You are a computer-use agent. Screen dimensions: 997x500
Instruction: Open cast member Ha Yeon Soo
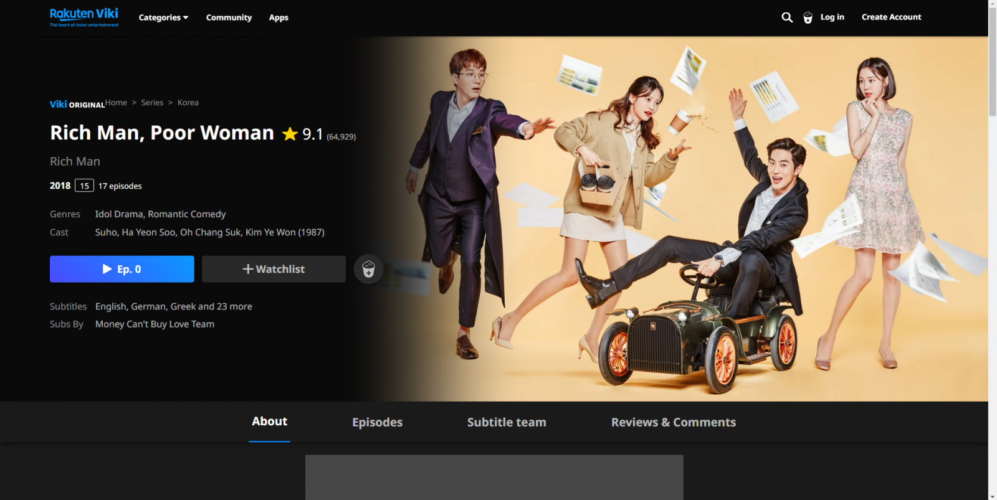point(149,232)
